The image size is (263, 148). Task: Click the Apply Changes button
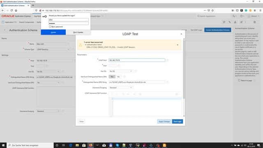[x=164, y=122]
